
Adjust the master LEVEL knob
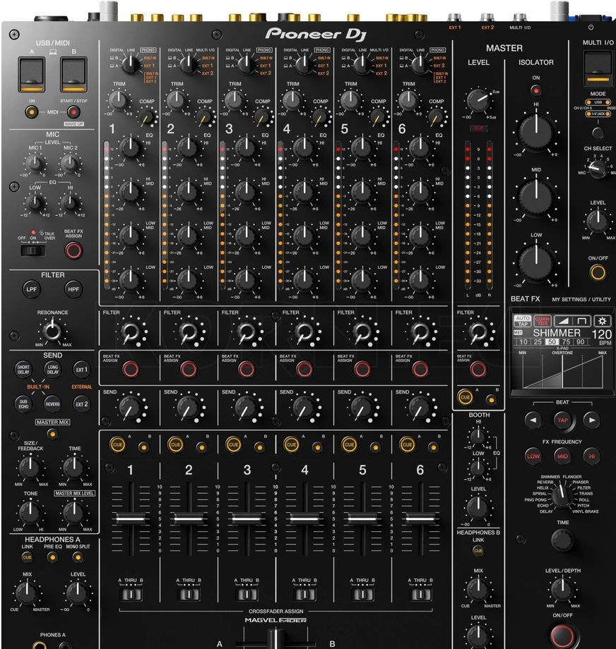coord(478,100)
